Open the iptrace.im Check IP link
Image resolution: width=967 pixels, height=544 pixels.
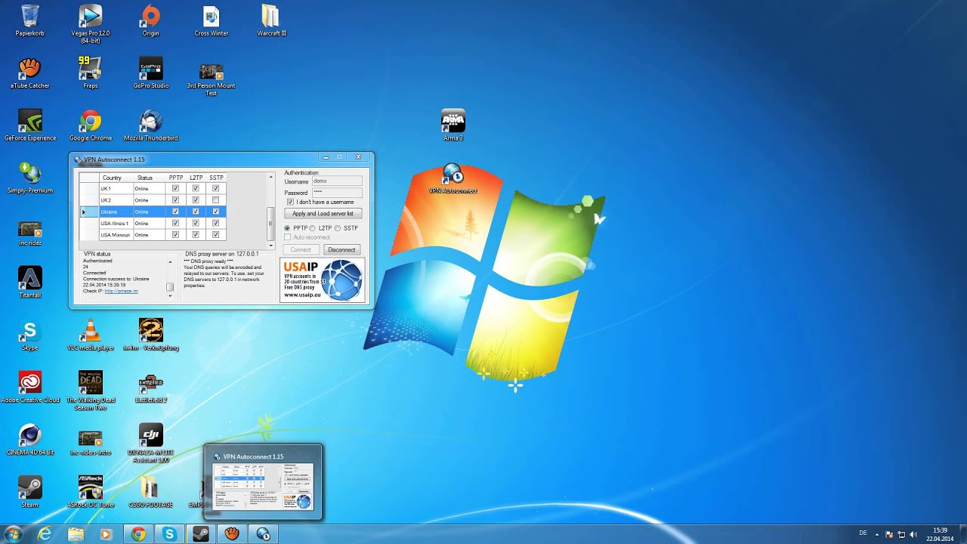tap(121, 291)
